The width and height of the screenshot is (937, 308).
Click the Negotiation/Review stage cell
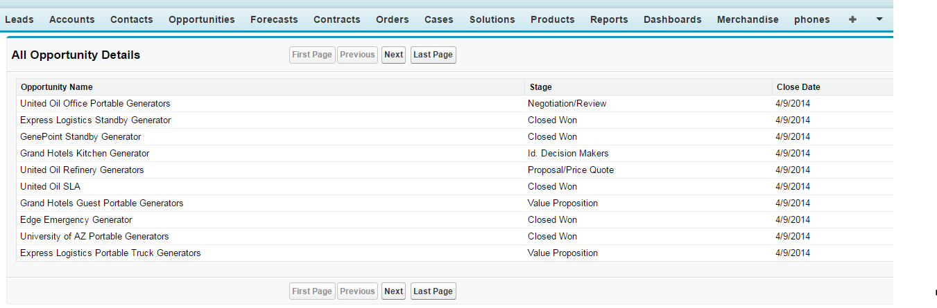click(x=567, y=104)
